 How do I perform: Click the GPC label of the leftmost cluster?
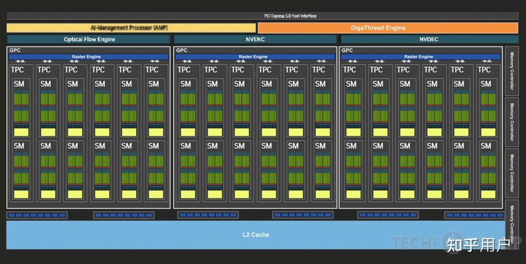15,51
